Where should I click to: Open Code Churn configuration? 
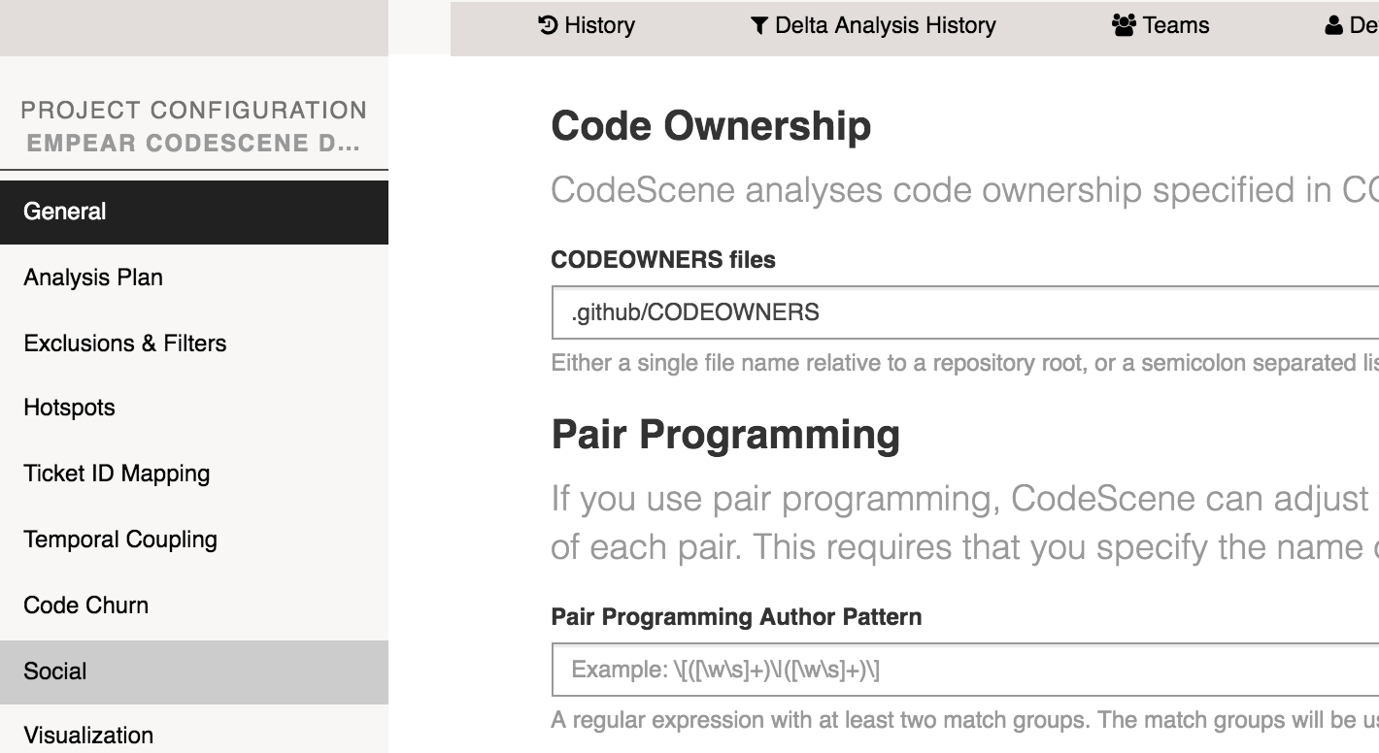coord(86,606)
